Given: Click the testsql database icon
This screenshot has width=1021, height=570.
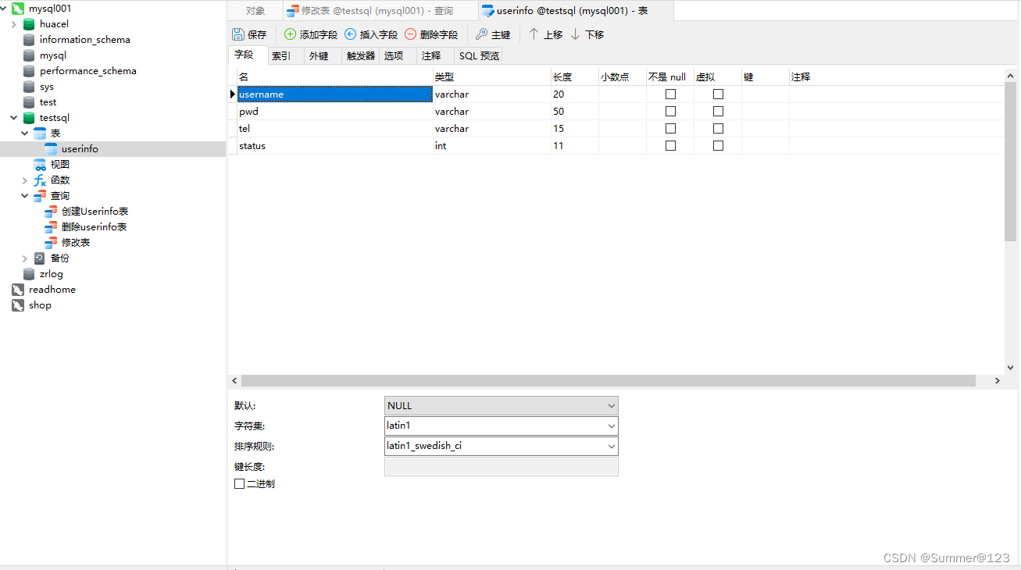Looking at the screenshot, I should (29, 117).
